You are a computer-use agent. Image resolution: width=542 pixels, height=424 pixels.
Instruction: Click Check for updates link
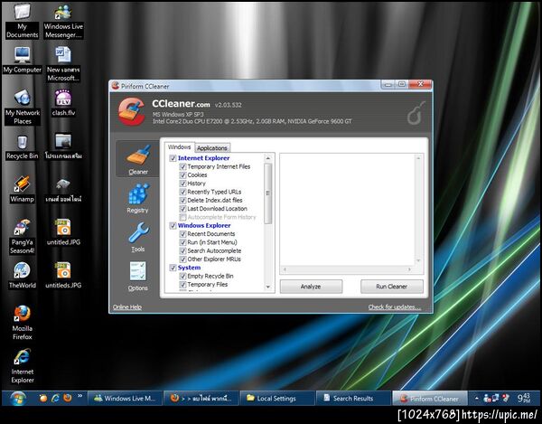pos(395,307)
